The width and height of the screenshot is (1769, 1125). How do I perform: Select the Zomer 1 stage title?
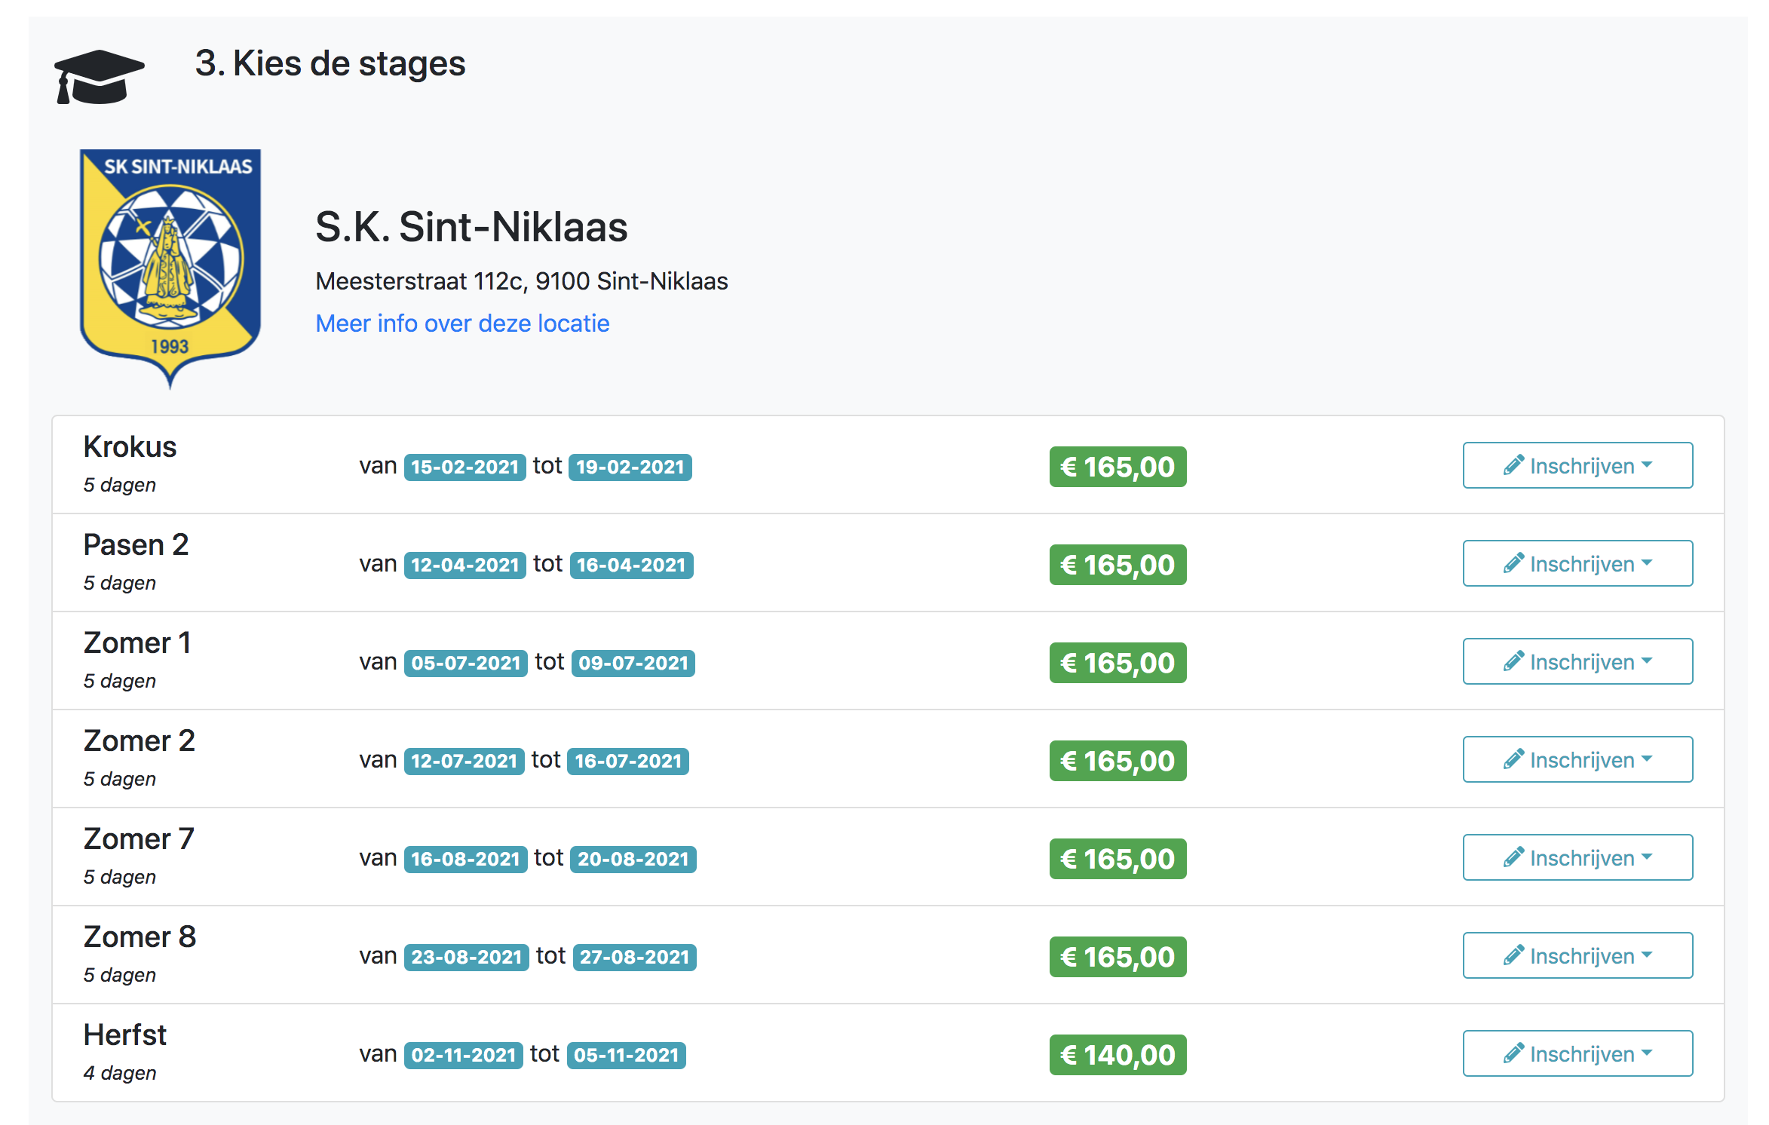tap(137, 643)
